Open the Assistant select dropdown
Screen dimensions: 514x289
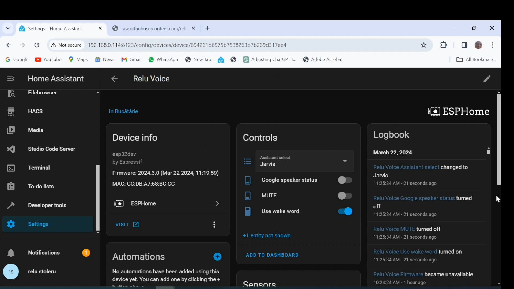click(305, 161)
